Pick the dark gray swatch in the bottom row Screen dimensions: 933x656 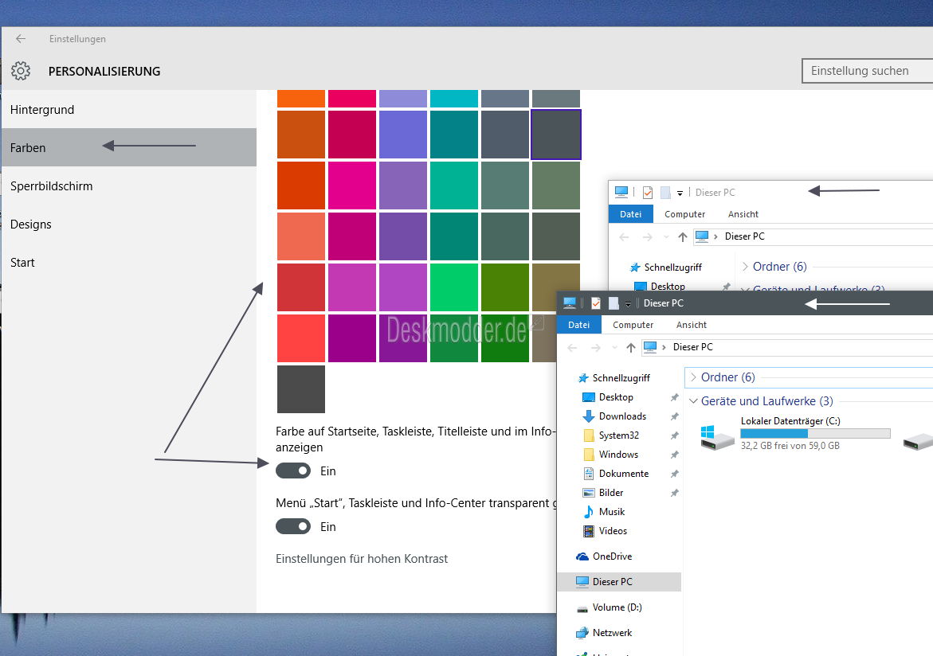pos(301,389)
